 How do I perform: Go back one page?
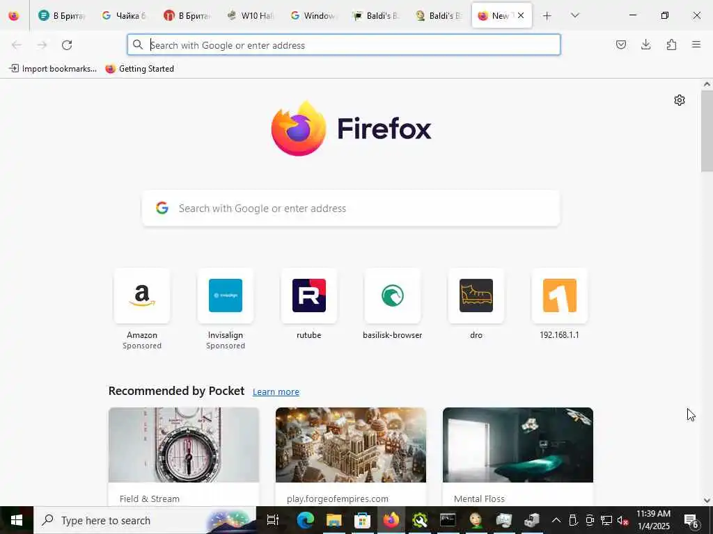pyautogui.click(x=17, y=45)
